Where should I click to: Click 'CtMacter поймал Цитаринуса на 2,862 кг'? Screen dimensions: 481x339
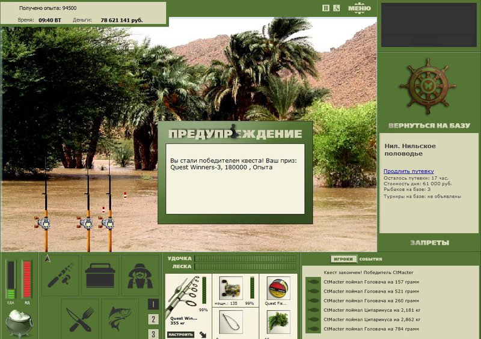(372, 320)
